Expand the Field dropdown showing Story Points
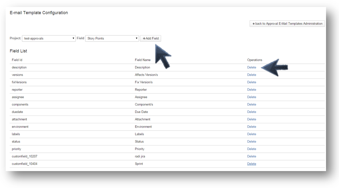 coord(112,39)
